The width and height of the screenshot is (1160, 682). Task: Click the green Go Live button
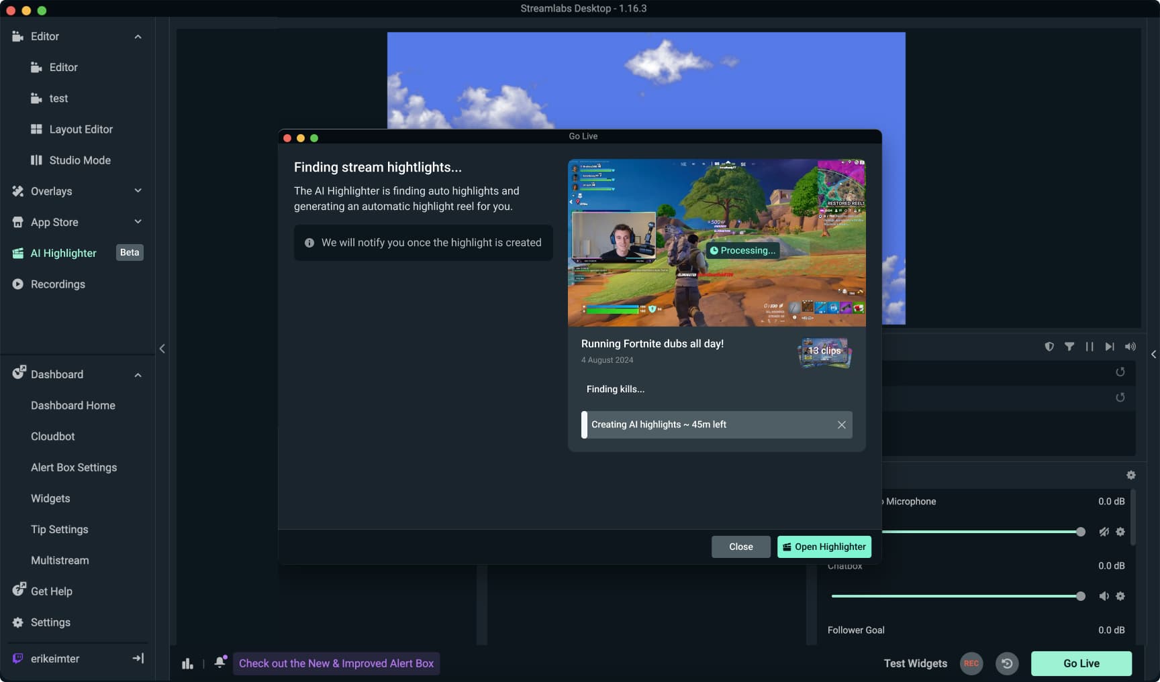[x=1081, y=663]
